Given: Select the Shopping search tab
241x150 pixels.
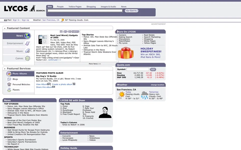Looking at the screenshot, I should tap(91, 6).
